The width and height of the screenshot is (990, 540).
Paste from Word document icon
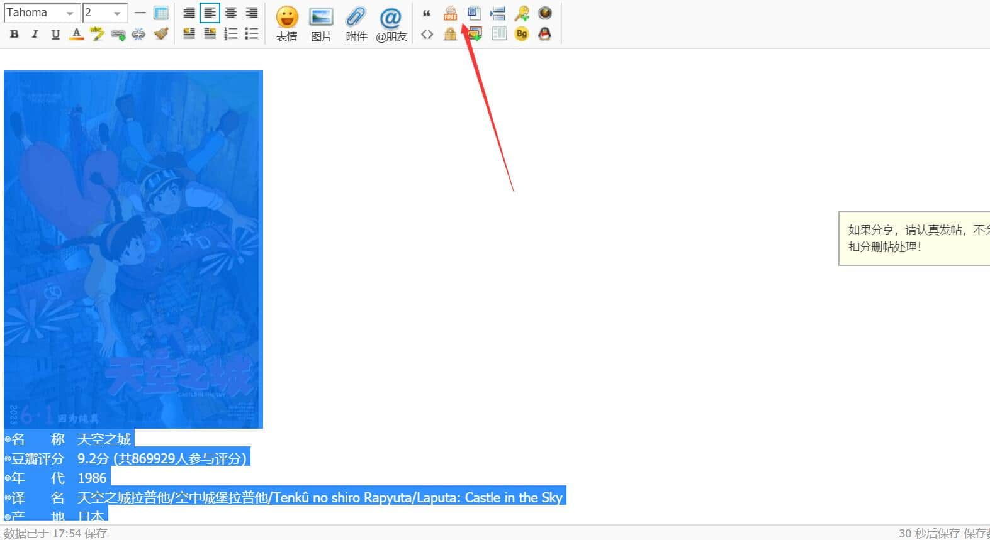(474, 13)
